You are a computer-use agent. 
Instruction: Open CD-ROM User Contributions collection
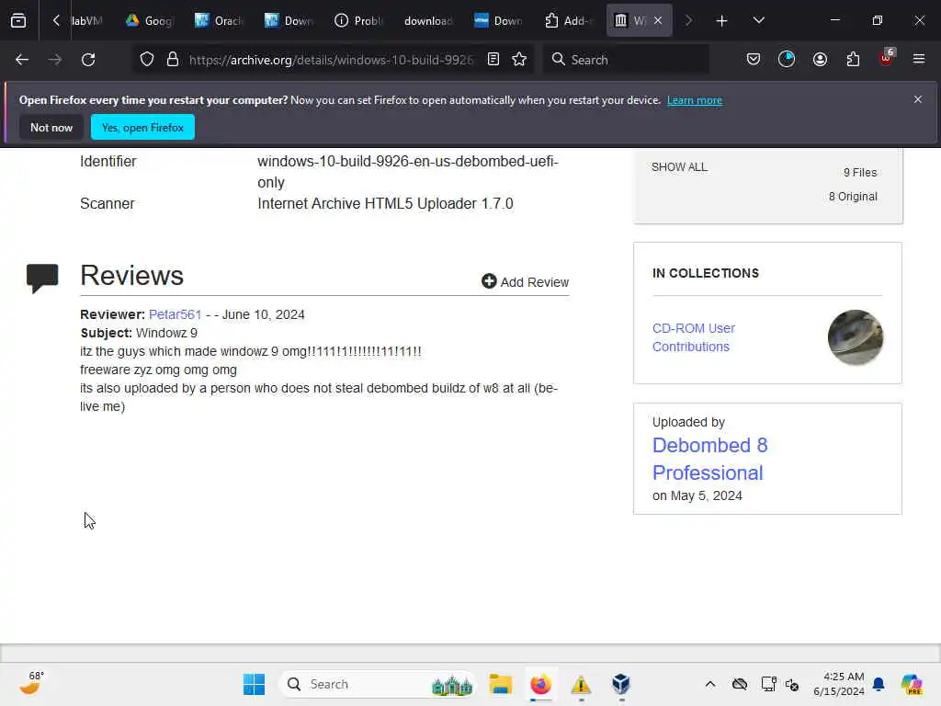tap(694, 337)
